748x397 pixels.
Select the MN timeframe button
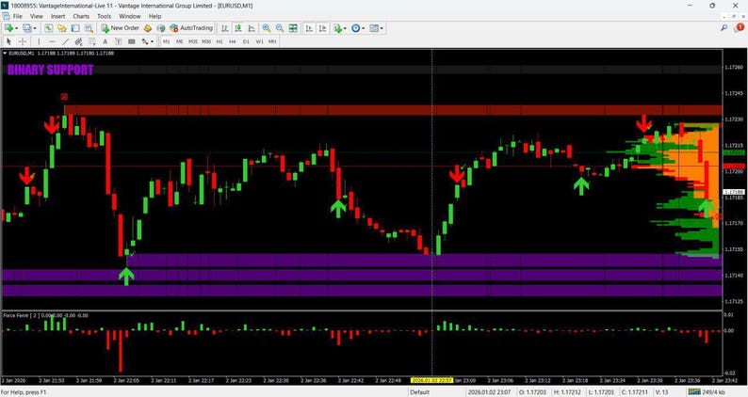[272, 41]
